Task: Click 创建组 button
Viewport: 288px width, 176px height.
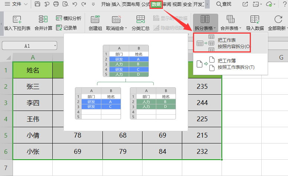Action: 95,23
